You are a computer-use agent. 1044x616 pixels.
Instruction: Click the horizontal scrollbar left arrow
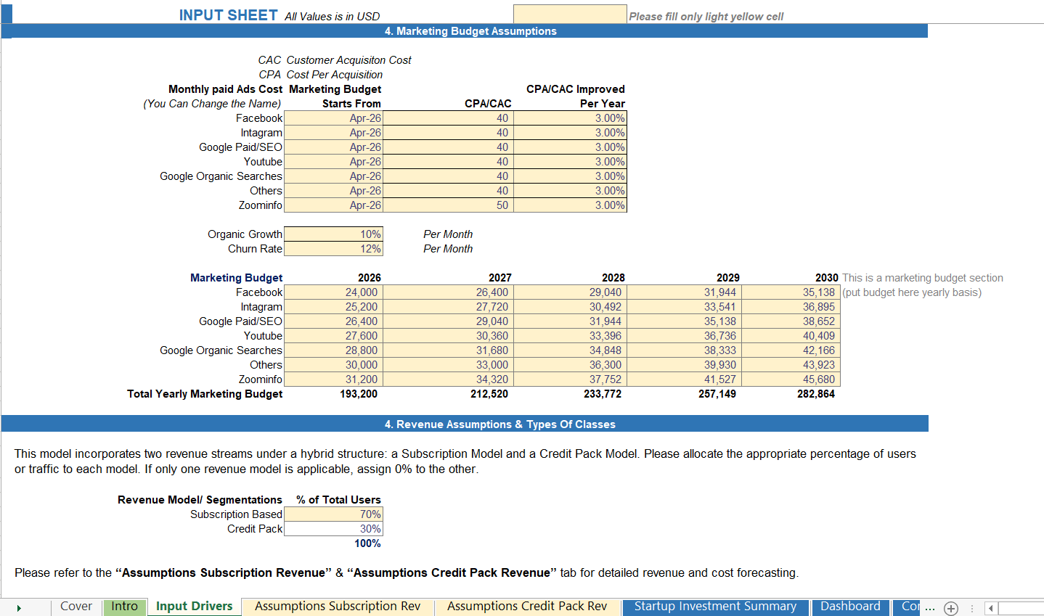(990, 607)
